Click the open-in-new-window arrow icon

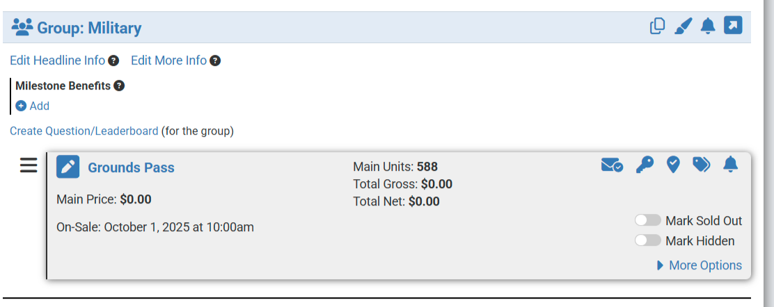[733, 26]
